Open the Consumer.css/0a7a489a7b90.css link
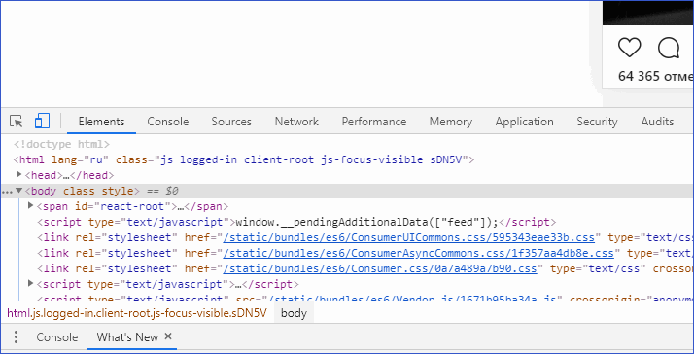 [x=380, y=268]
